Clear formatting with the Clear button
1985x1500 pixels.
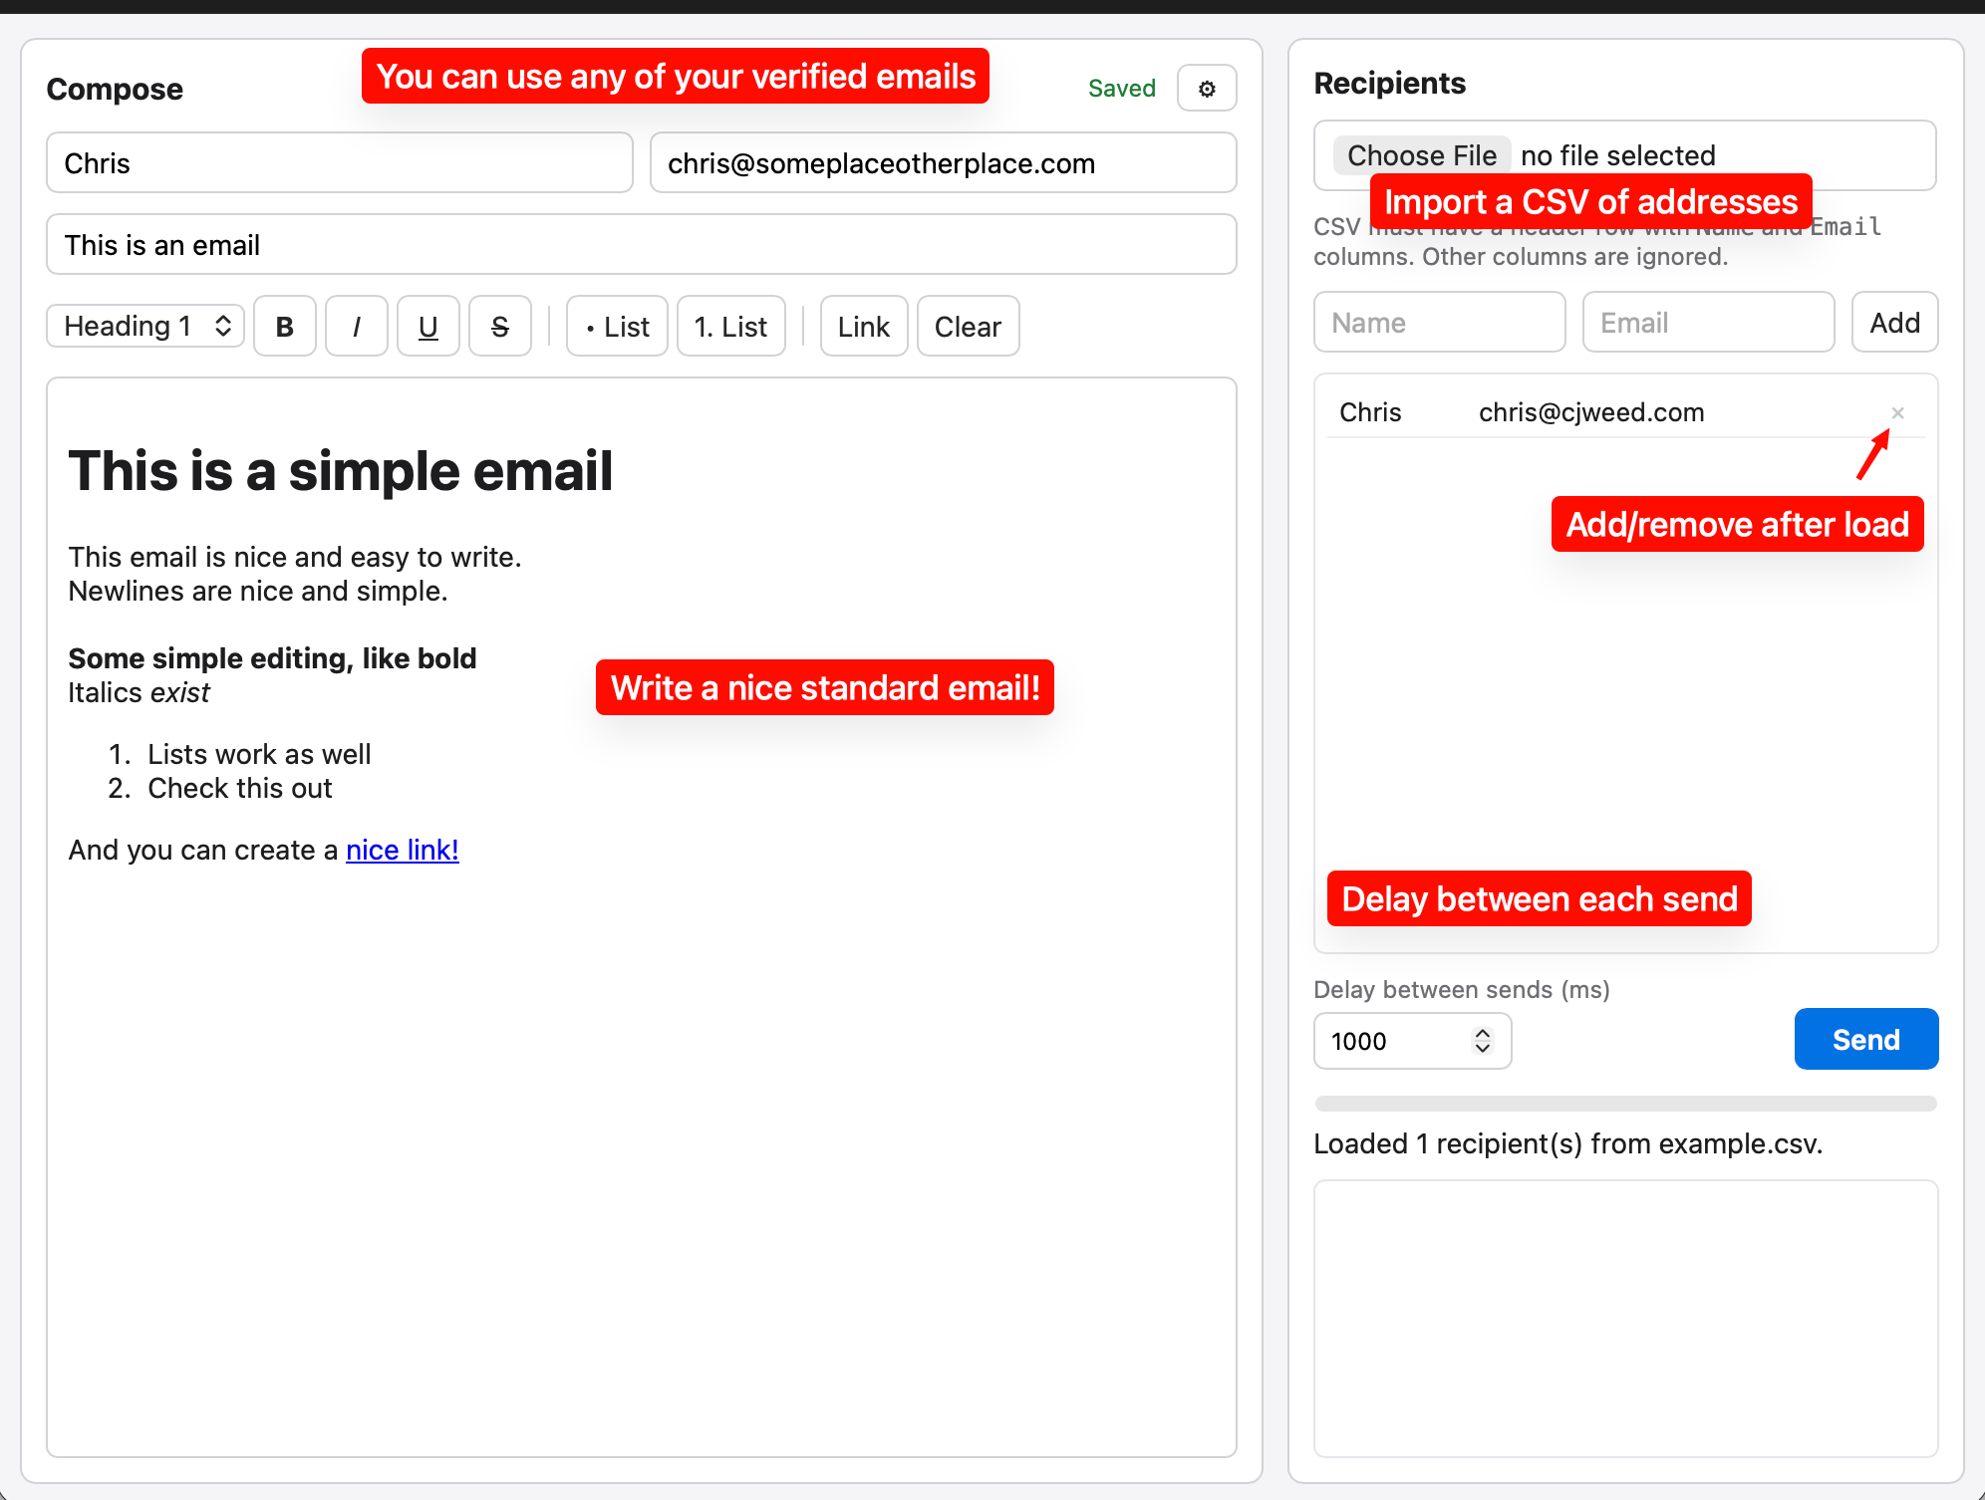(x=969, y=326)
